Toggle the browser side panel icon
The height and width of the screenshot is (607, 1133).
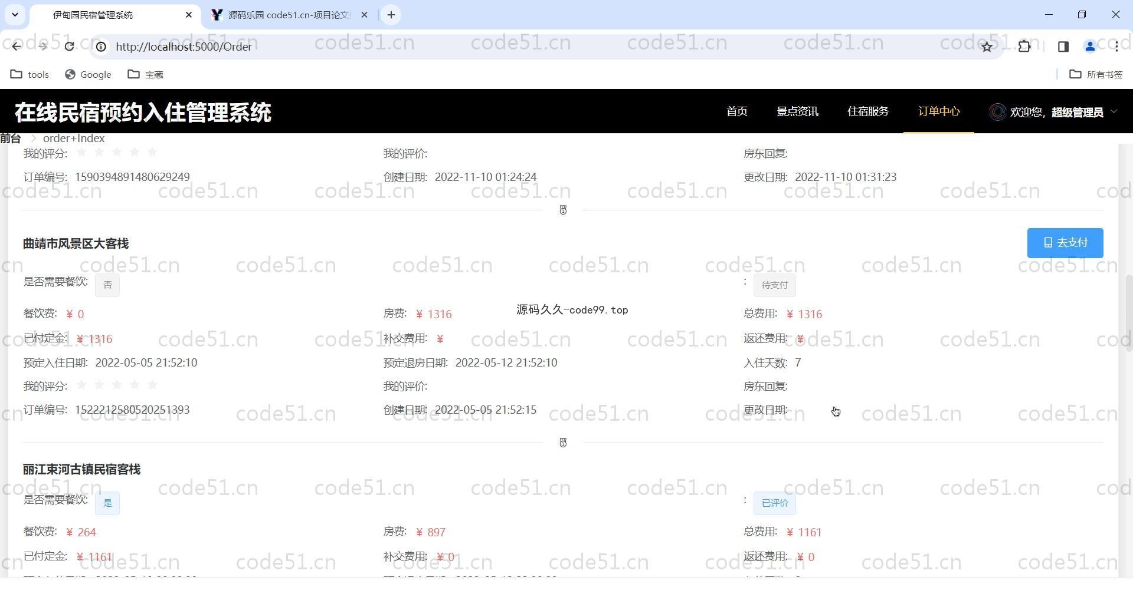click(1063, 47)
